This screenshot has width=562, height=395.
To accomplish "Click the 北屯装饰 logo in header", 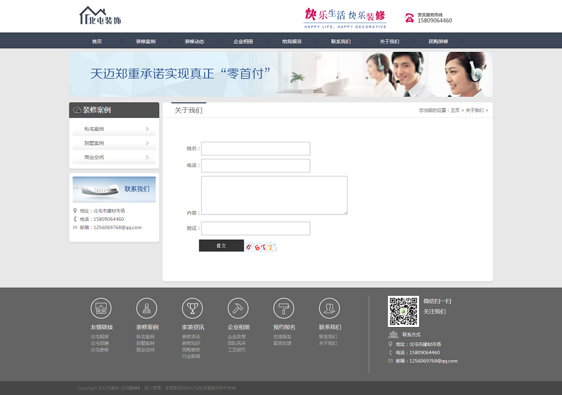I will tap(101, 16).
